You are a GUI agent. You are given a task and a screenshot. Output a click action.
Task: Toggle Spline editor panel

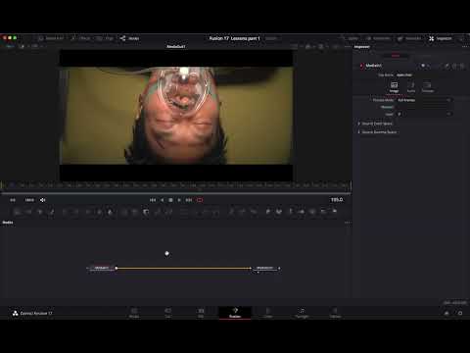[x=350, y=38]
